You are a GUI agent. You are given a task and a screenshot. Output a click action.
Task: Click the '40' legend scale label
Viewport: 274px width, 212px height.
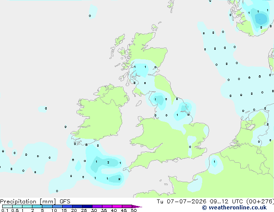(x=114, y=210)
